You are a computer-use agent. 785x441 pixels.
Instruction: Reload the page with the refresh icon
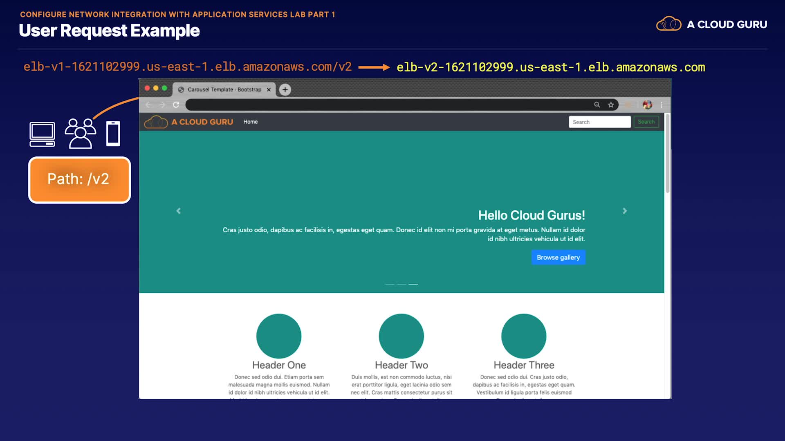click(176, 105)
